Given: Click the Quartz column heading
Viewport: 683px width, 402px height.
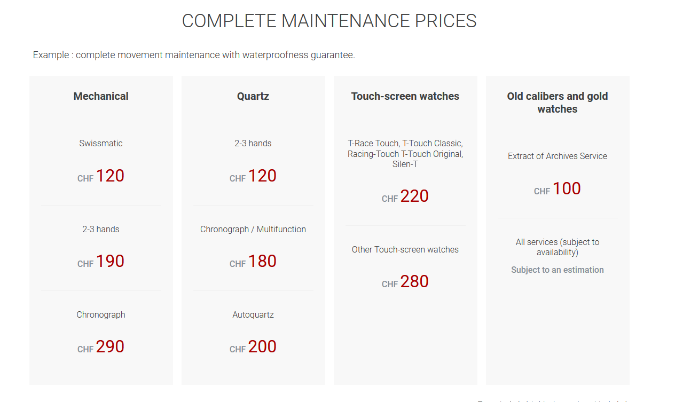Looking at the screenshot, I should coord(253,96).
